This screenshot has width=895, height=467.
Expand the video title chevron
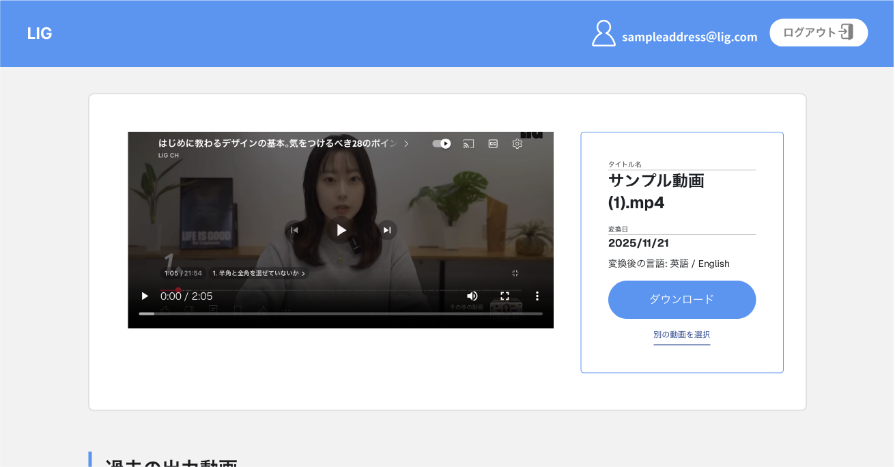pos(406,143)
